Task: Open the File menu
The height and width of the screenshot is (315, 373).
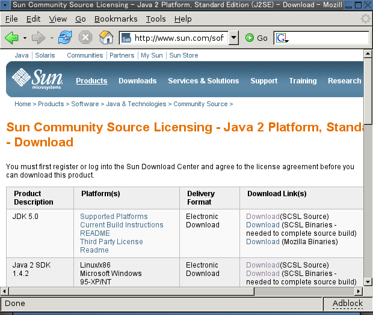Action: pos(11,19)
